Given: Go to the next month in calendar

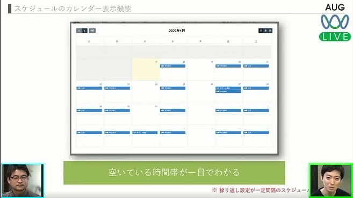Looking at the screenshot, I should (x=84, y=31).
